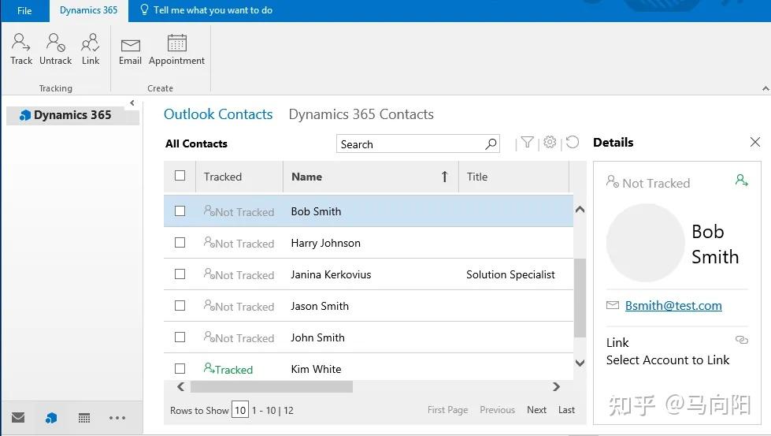Open the File menu tab
This screenshot has width=771, height=436.
(x=24, y=10)
